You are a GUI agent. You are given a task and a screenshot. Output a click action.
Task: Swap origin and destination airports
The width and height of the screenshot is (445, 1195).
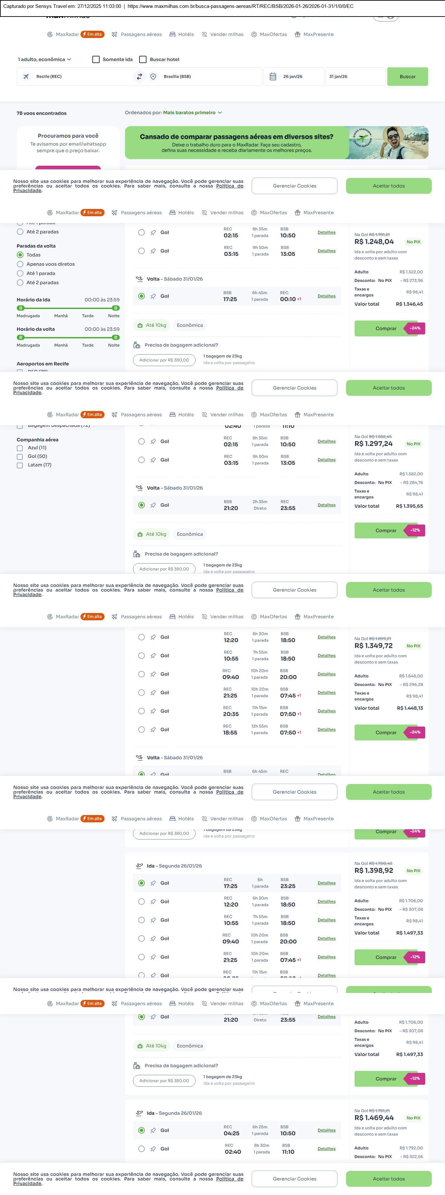(x=139, y=77)
